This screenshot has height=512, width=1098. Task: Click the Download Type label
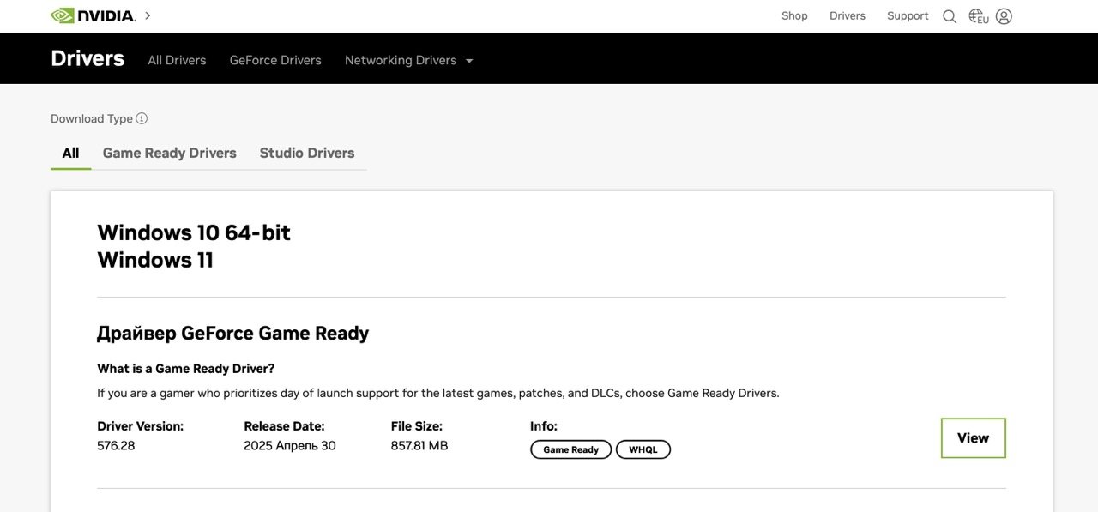click(92, 118)
